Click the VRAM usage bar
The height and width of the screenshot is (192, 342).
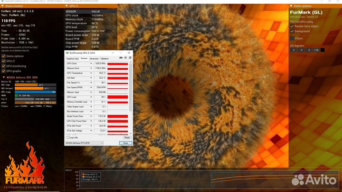(x=35, y=95)
